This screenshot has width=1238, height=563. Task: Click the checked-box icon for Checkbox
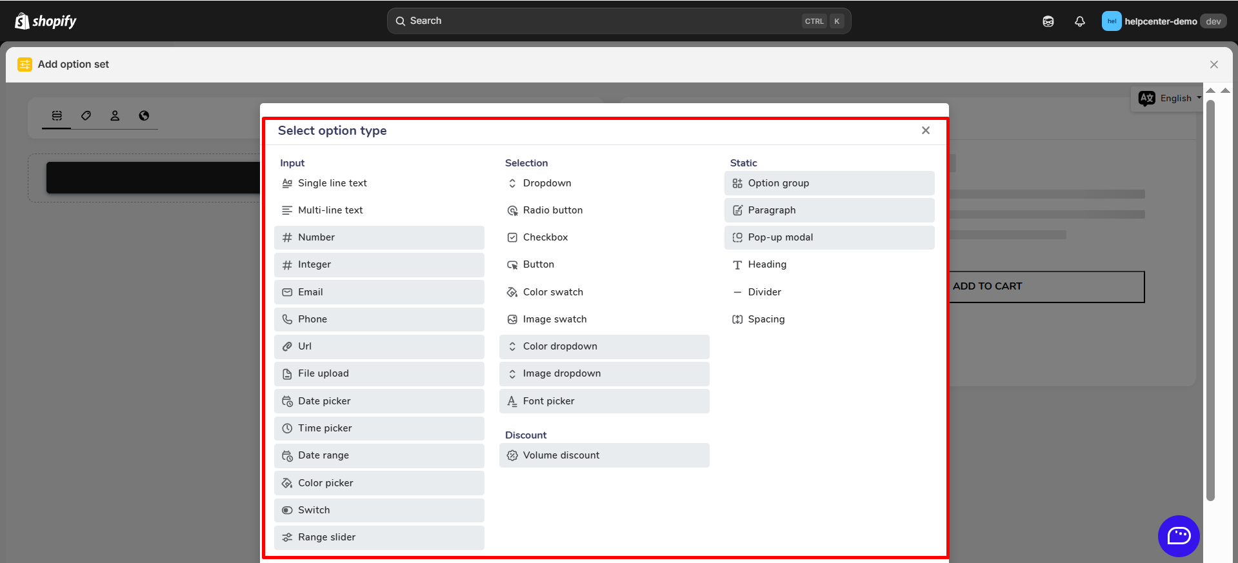tap(512, 237)
